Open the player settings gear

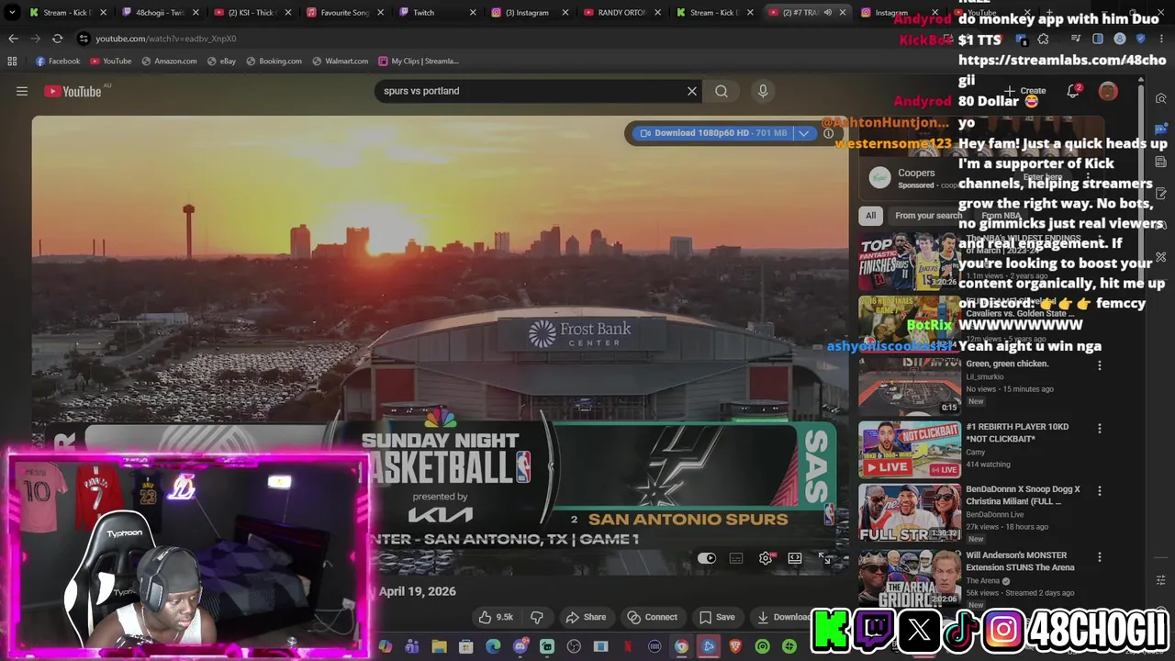(766, 558)
